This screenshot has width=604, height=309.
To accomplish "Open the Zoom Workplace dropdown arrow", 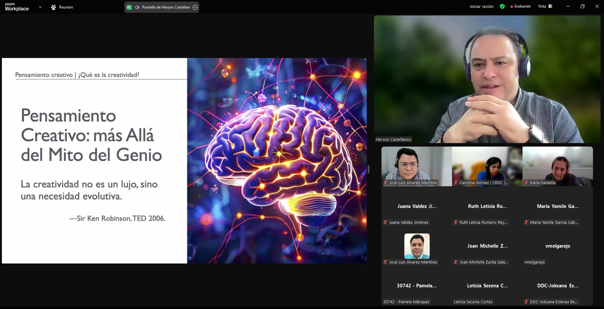I will [x=40, y=7].
